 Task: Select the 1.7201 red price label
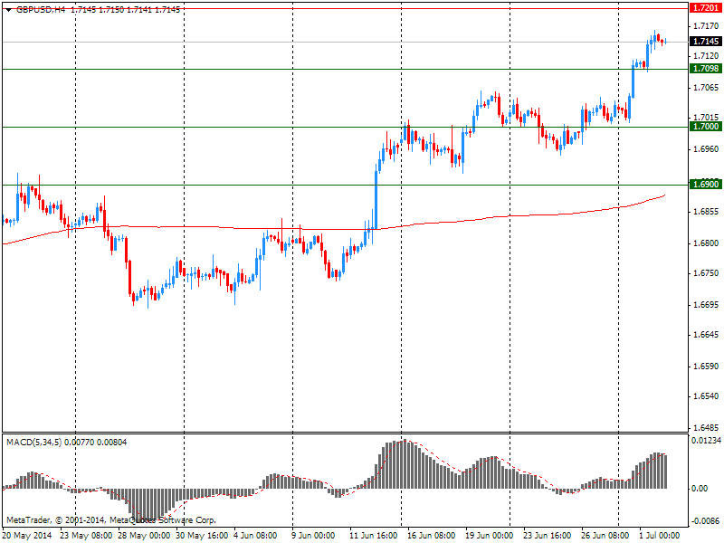point(706,8)
